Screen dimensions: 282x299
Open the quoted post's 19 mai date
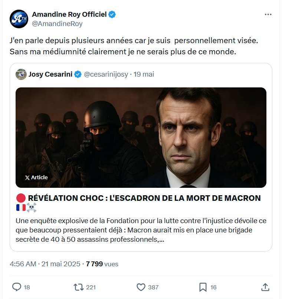(144, 74)
